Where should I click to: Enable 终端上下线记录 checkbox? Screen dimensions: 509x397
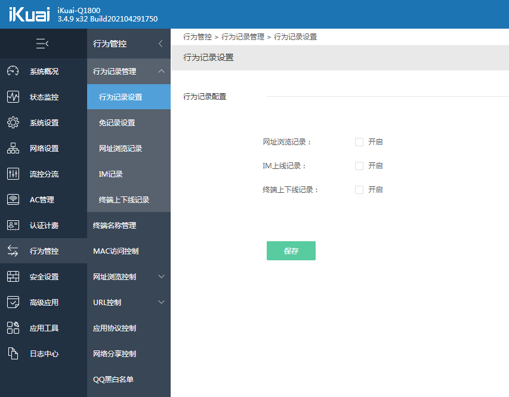coord(359,189)
